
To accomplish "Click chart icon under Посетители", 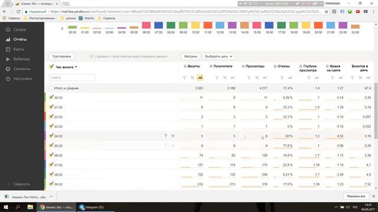I will (232, 78).
